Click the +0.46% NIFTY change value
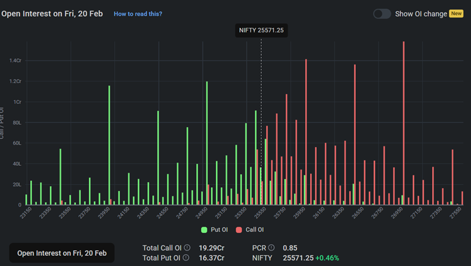Viewport: 471px width, 266px height. (x=327, y=258)
